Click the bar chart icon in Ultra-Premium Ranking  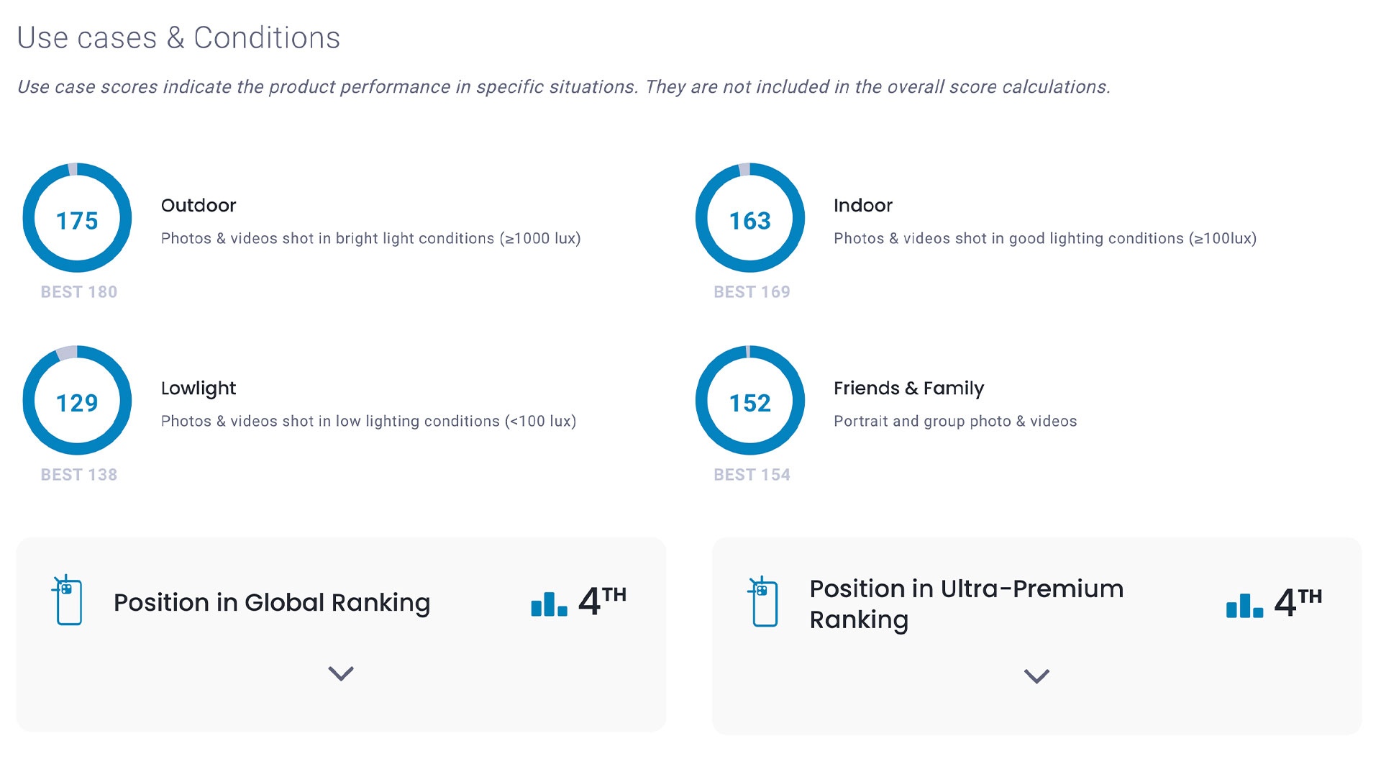tap(1244, 606)
